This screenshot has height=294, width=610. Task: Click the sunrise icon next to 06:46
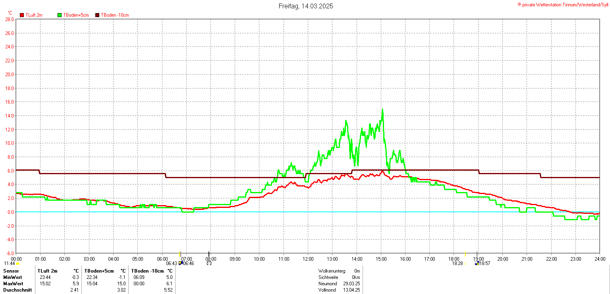click(181, 263)
